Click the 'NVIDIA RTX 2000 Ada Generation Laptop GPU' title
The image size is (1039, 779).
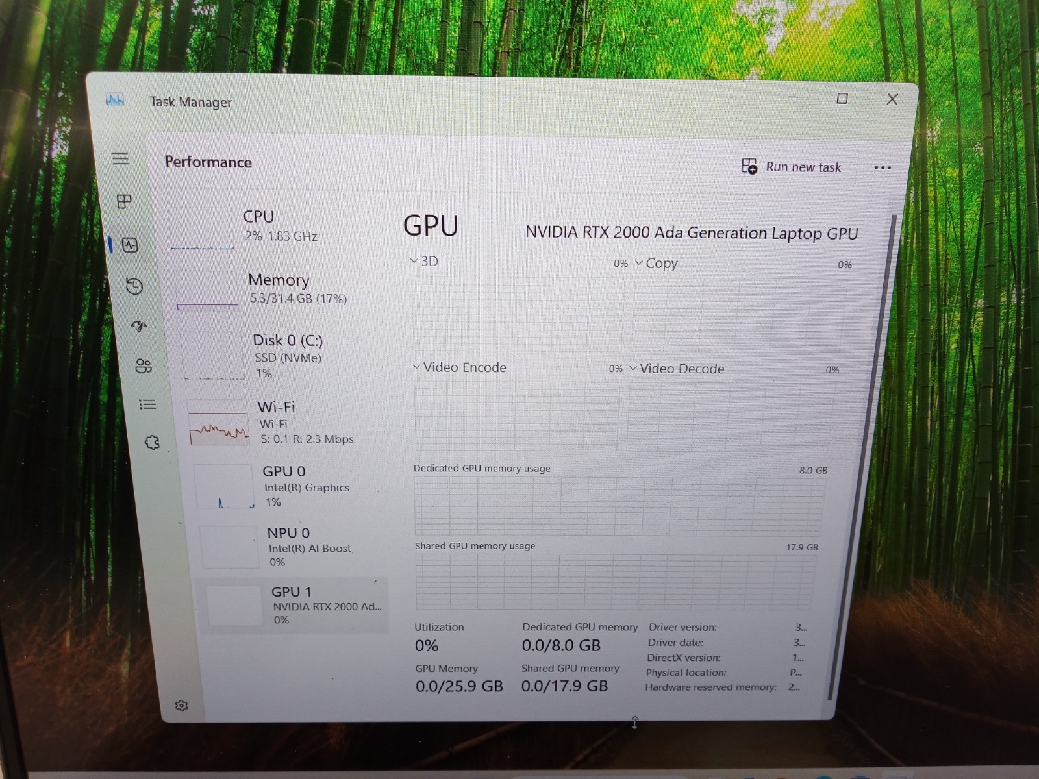692,232
